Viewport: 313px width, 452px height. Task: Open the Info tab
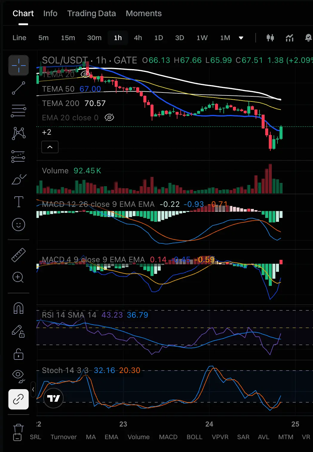(x=50, y=13)
